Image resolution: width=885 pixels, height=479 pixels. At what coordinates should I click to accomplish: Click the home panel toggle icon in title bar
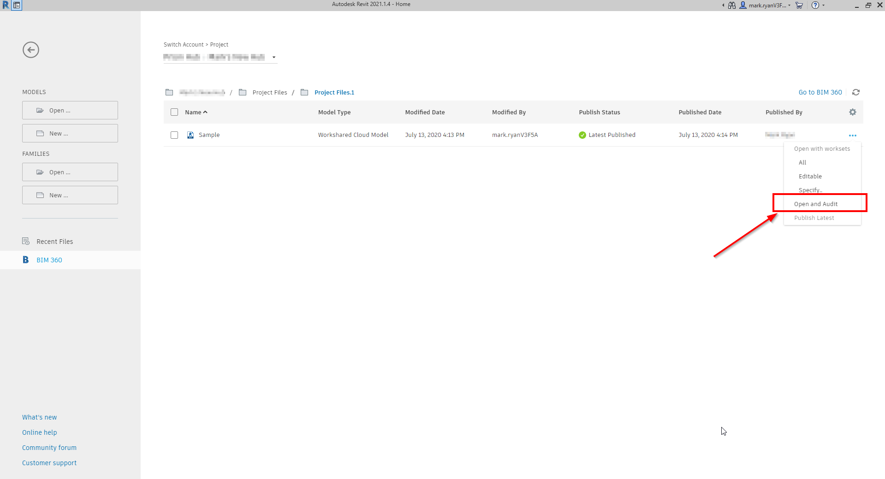point(17,5)
